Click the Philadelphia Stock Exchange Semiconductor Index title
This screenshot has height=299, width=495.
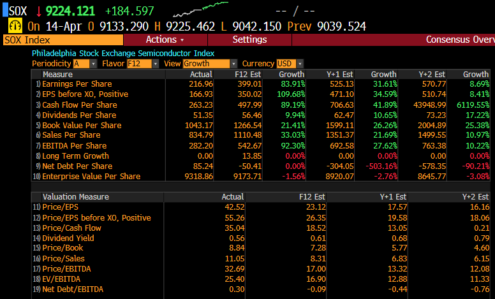coord(123,54)
